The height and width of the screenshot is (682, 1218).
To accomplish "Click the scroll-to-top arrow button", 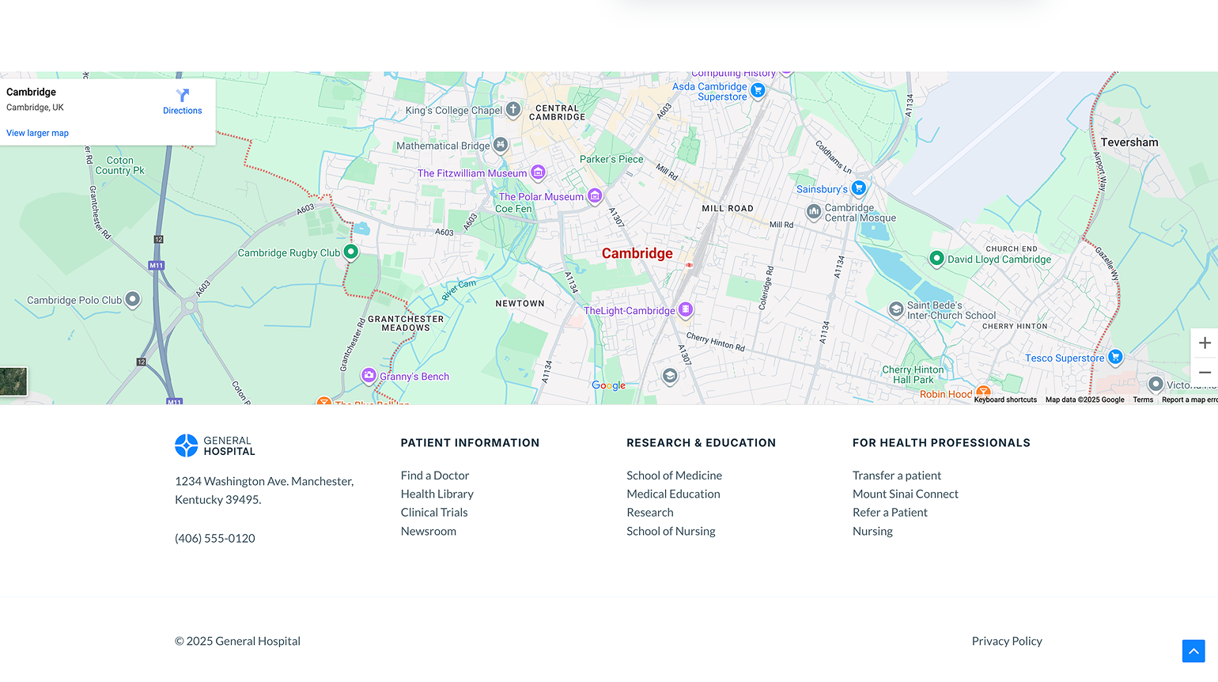I will (1193, 650).
